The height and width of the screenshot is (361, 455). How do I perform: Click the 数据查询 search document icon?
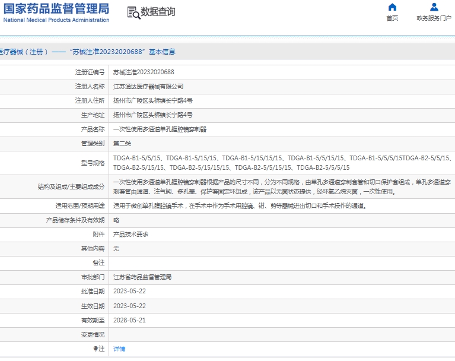pos(133,13)
